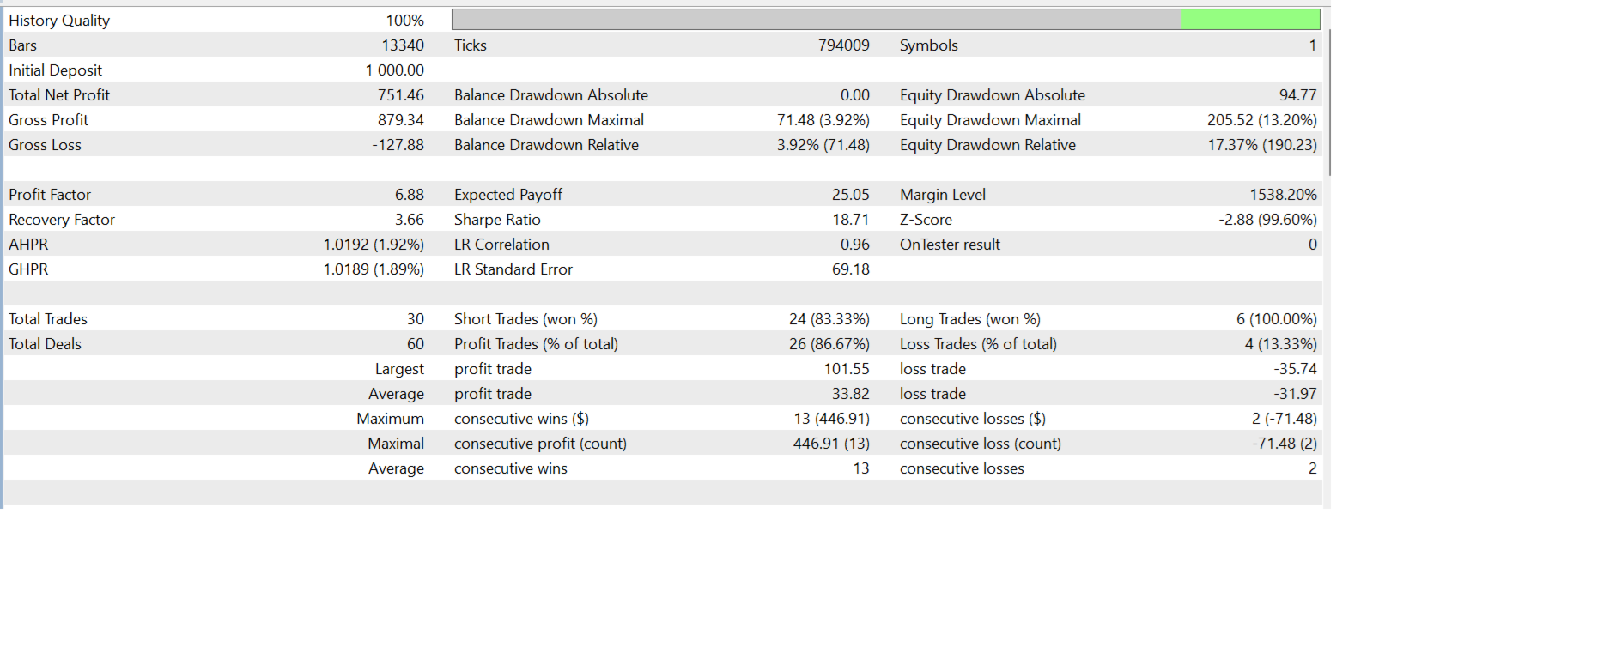Select the AHPR value "1.0192 (1.92%)"
Screen dimensions: 1622x671
coord(374,245)
